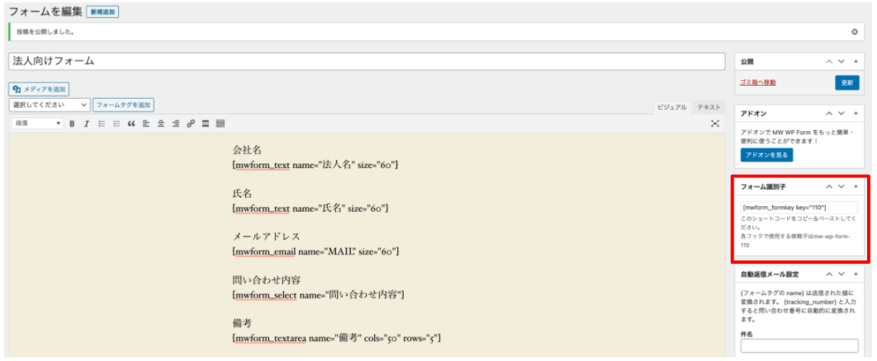Align text to center
877x361 pixels.
[x=161, y=124]
